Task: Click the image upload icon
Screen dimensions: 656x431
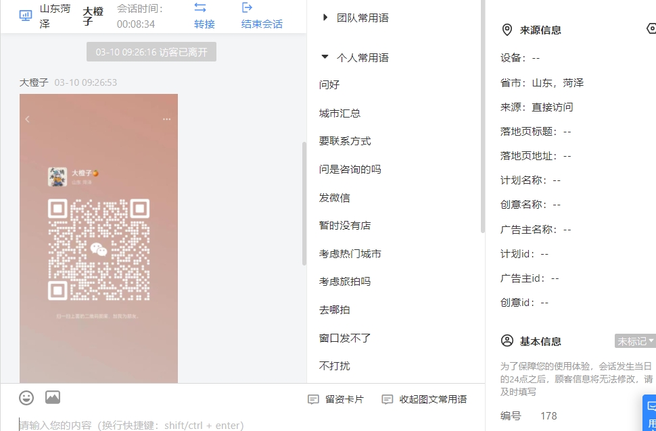Action: [x=53, y=397]
